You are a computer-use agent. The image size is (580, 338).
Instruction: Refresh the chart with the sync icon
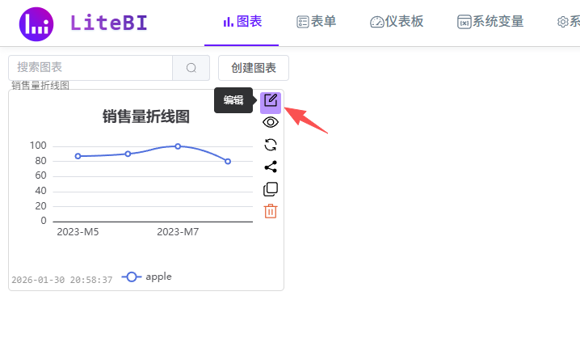pos(271,145)
